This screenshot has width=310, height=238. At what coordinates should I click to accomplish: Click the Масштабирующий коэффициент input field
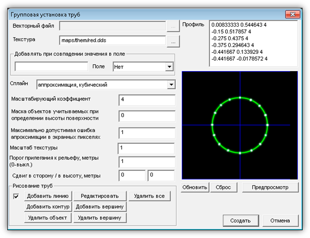click(147, 100)
